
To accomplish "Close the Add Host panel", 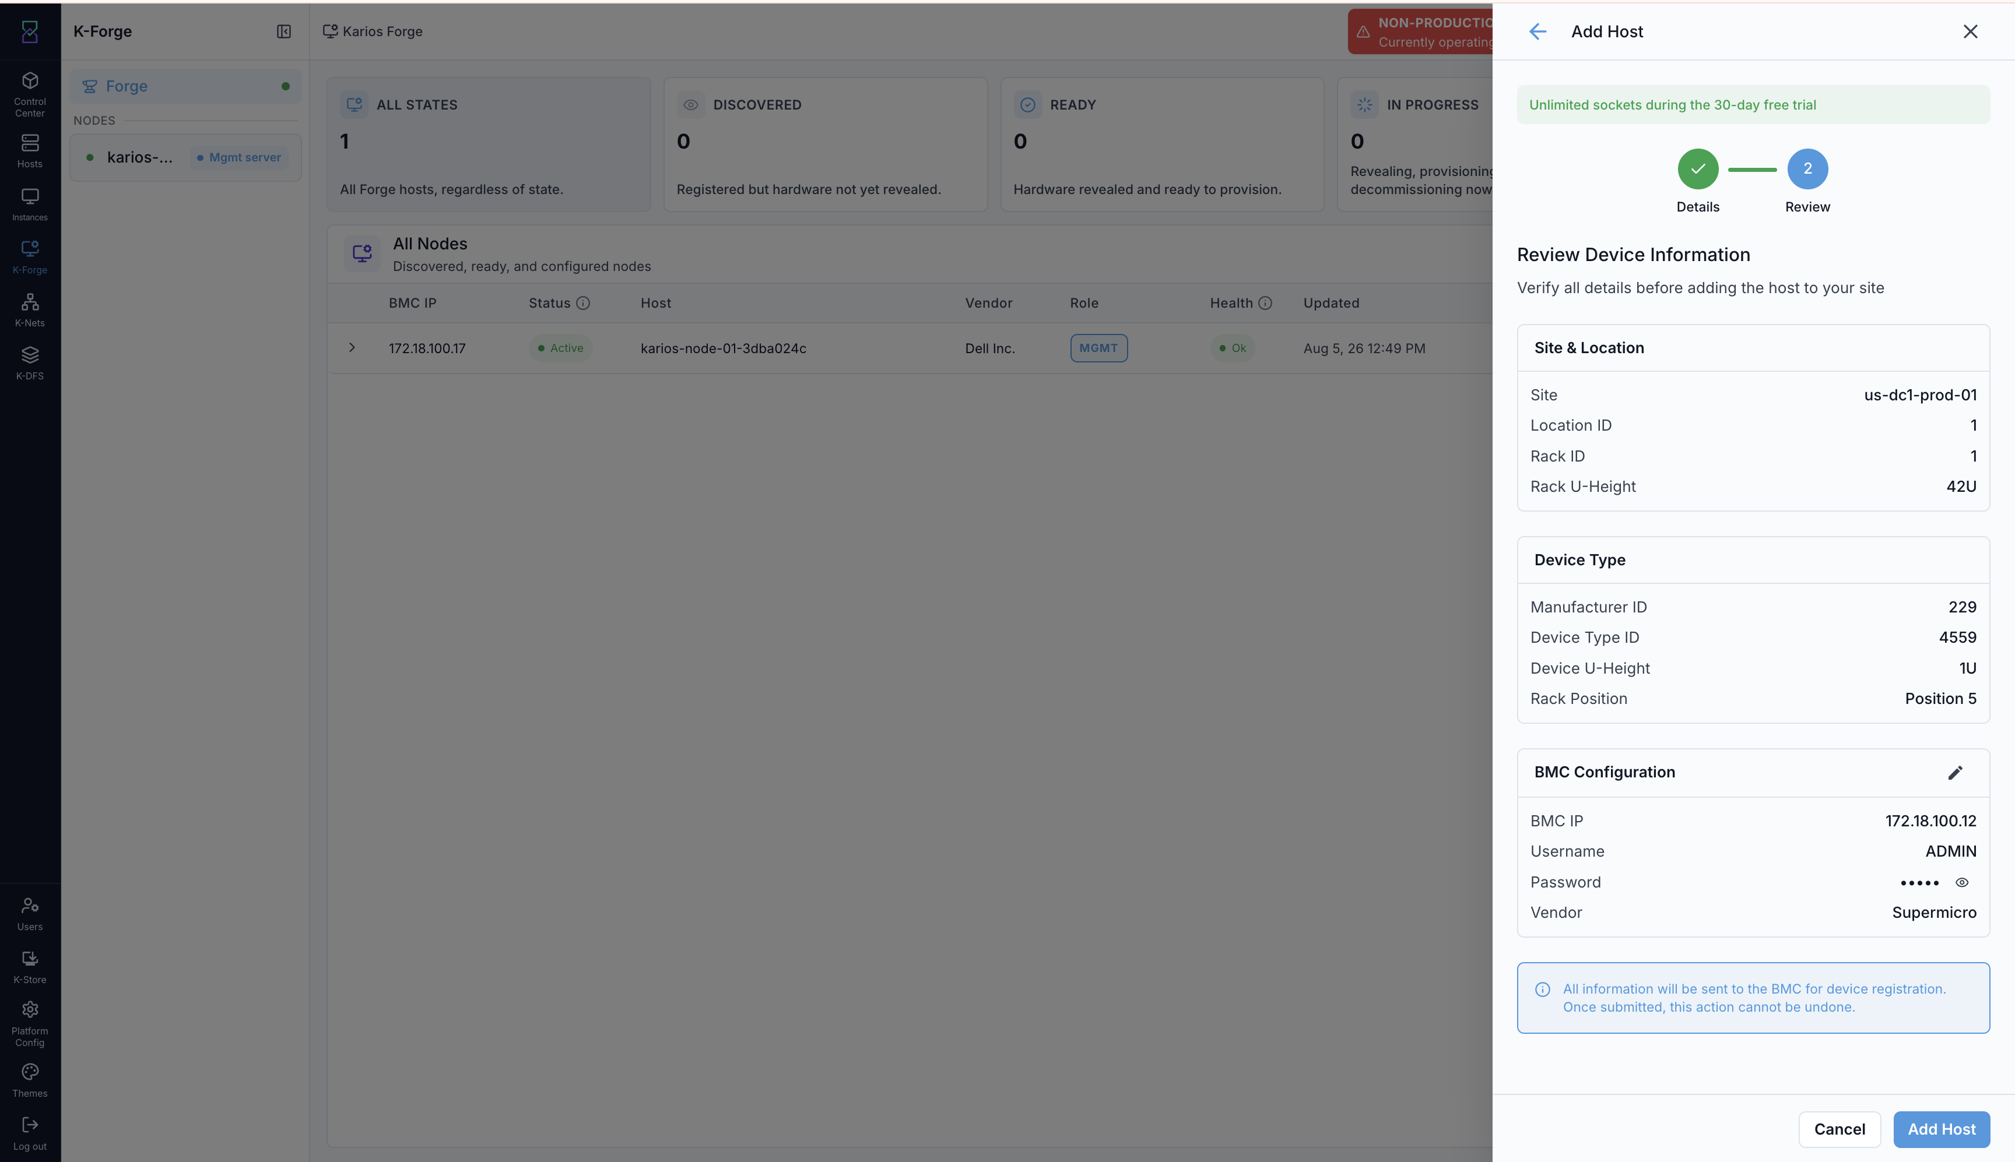I will pyautogui.click(x=1970, y=31).
